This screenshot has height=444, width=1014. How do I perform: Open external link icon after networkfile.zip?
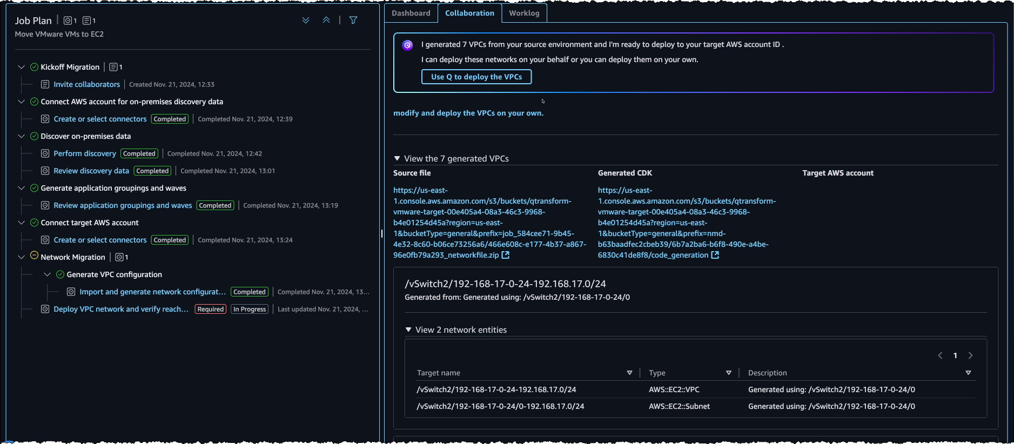tap(506, 255)
